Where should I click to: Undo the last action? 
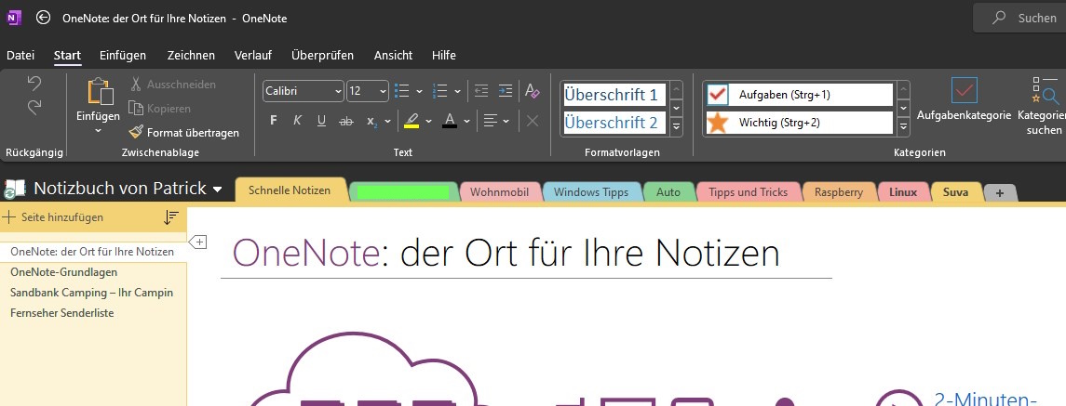(34, 85)
